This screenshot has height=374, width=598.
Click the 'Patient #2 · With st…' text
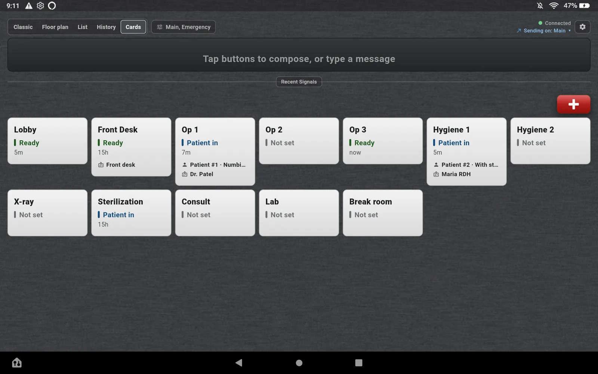tap(470, 165)
